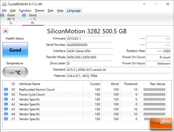
Task: Select the D: drive tab
Action: (x=33, y=19)
